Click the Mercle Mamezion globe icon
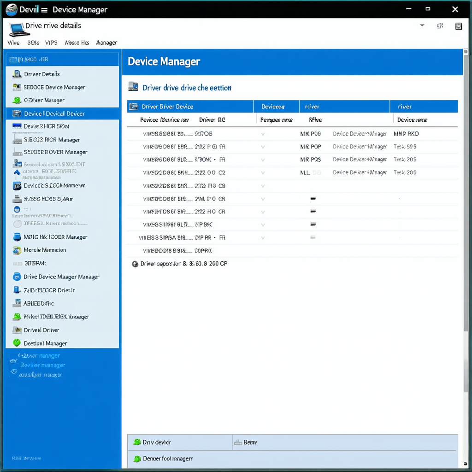Viewport: 472px width, 472px height. (x=17, y=250)
